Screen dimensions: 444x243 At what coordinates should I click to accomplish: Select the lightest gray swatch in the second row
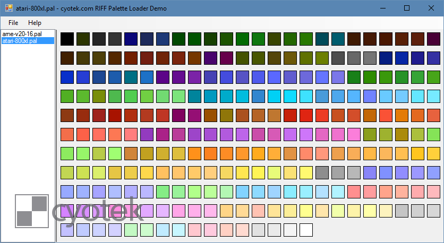pyautogui.click(x=370, y=58)
